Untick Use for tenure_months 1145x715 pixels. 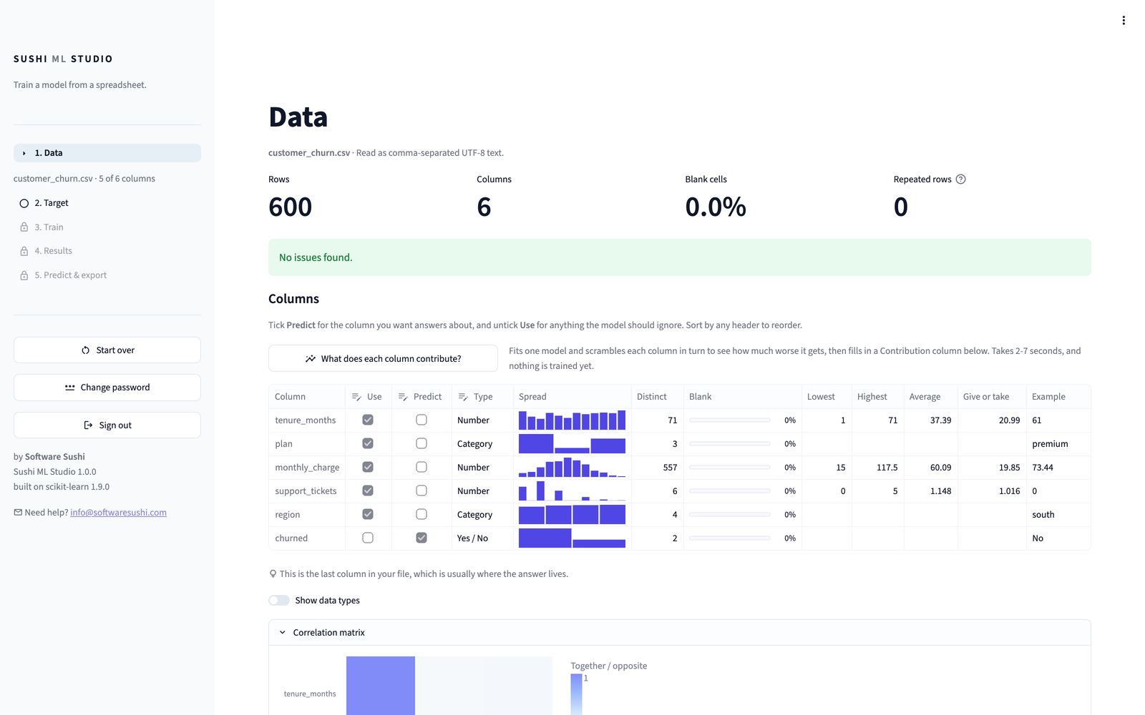click(x=368, y=420)
